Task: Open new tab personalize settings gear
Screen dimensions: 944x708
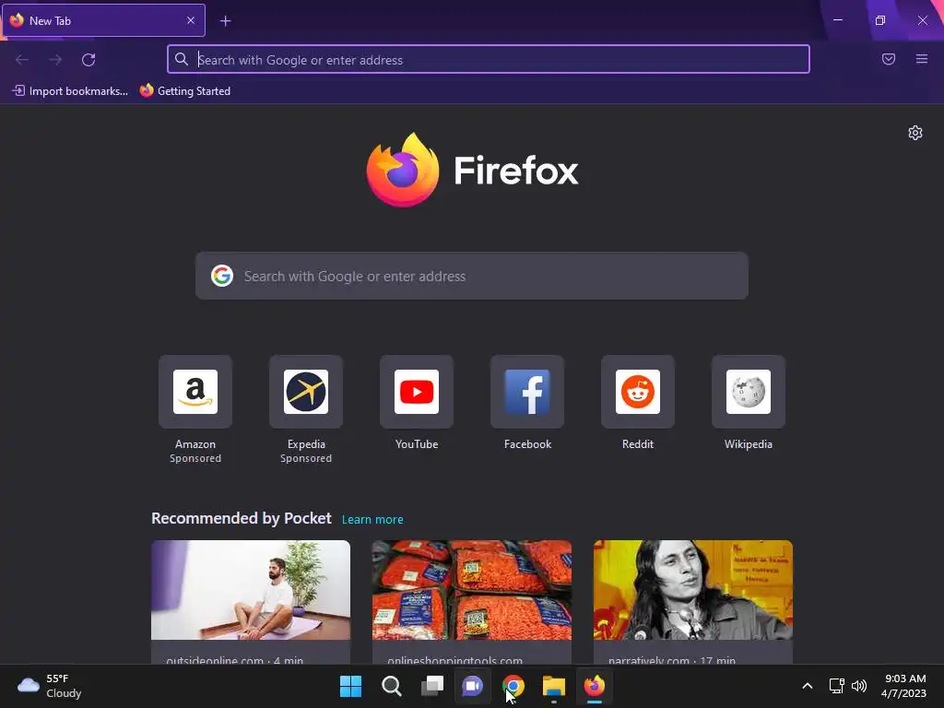Action: coord(915,133)
